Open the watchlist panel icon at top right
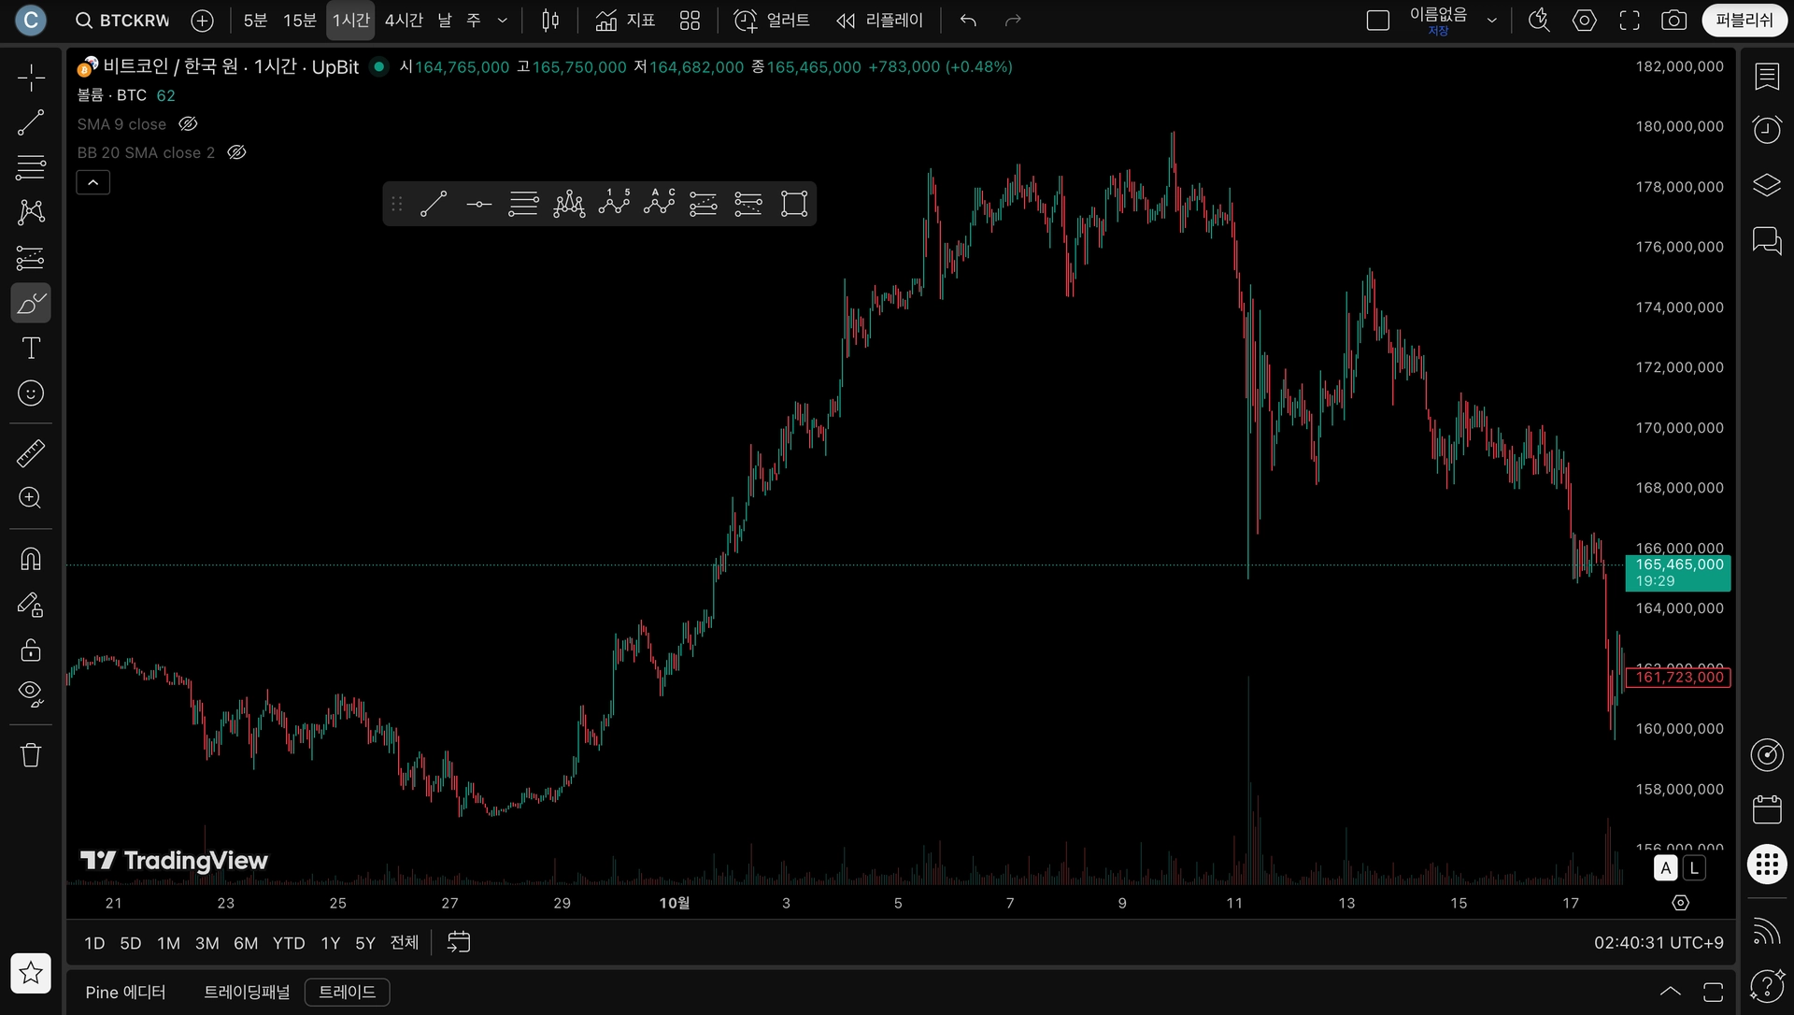 1766,77
